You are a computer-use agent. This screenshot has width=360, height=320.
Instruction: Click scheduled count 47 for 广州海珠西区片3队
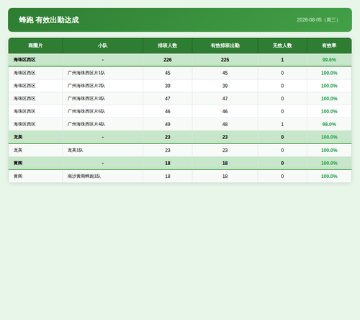(x=168, y=99)
